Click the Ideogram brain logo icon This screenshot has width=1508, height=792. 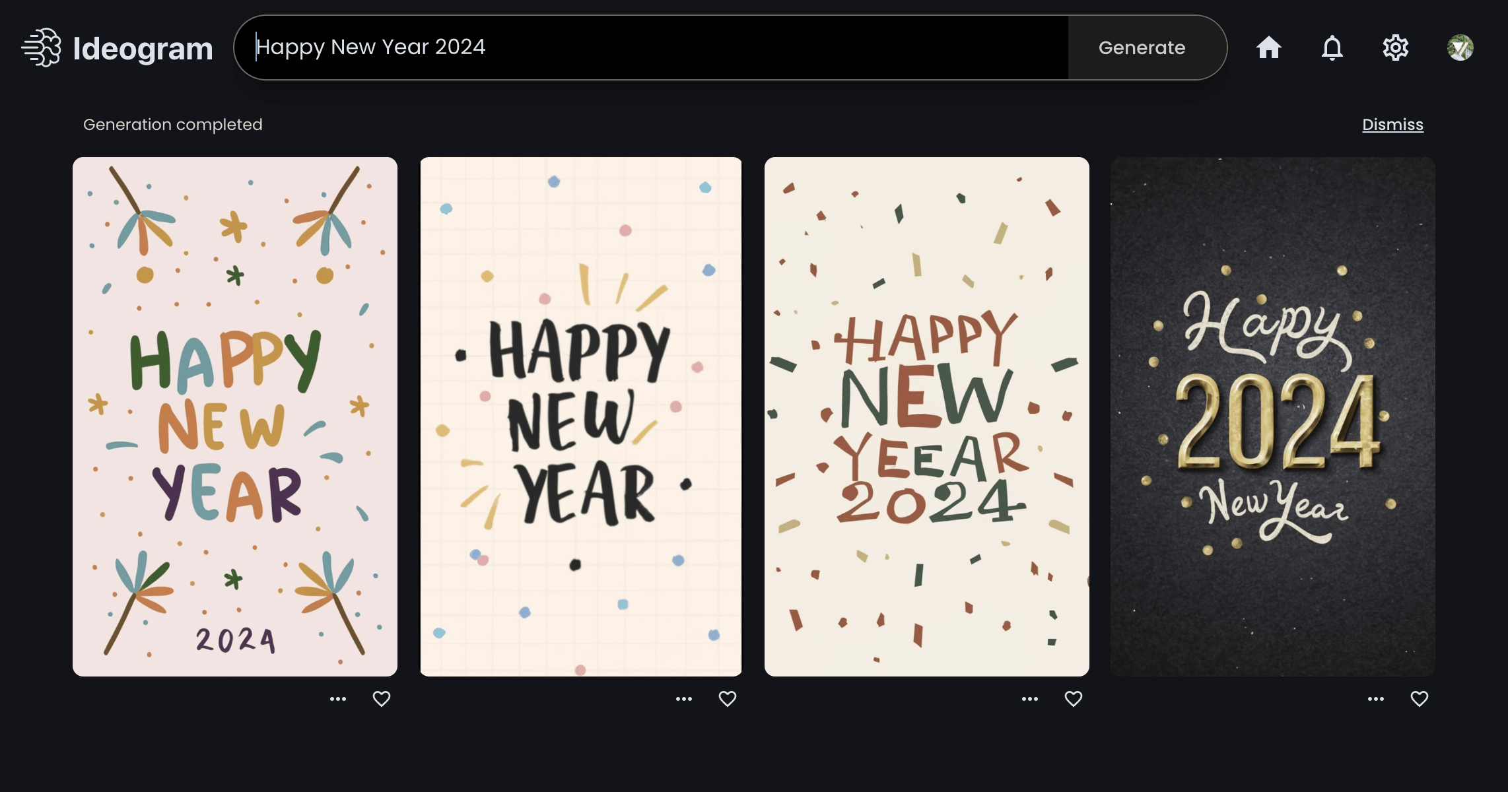tap(42, 48)
